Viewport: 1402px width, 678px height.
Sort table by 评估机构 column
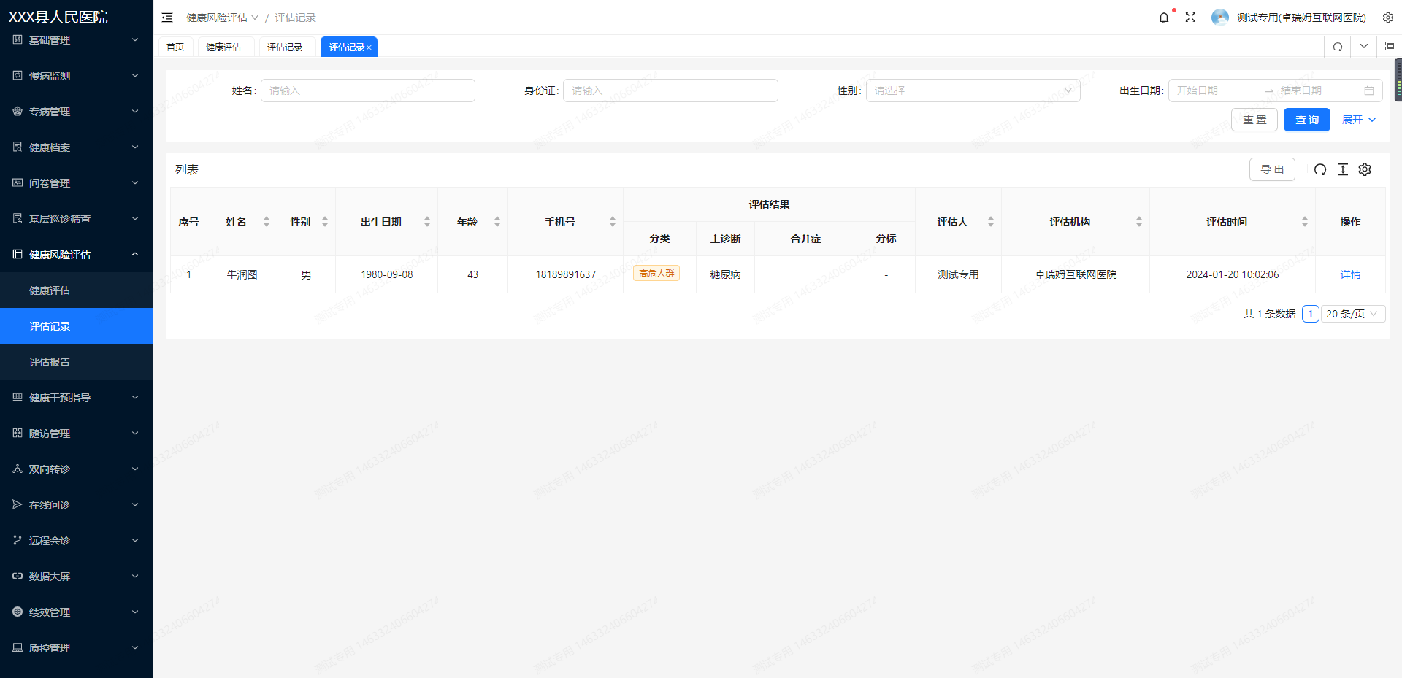click(x=1139, y=222)
